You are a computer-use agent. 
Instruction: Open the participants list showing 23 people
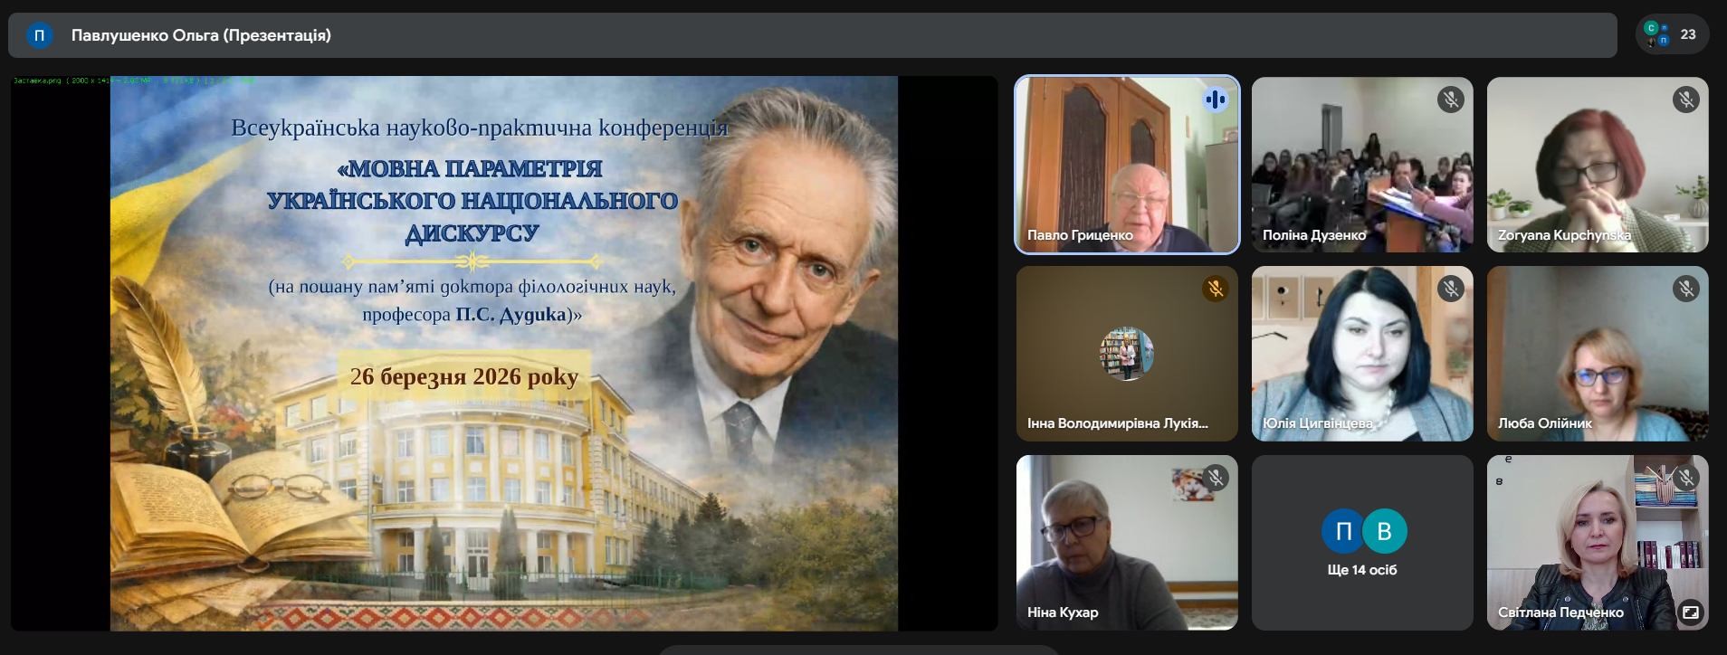click(x=1672, y=34)
